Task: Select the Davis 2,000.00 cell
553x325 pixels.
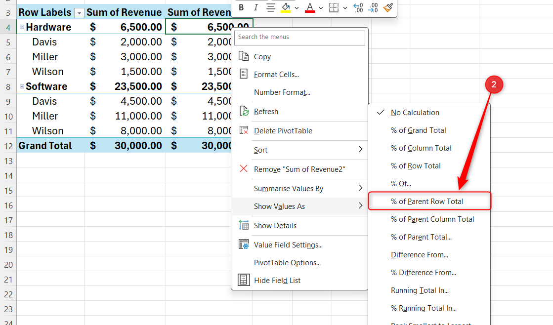Action: (125, 41)
